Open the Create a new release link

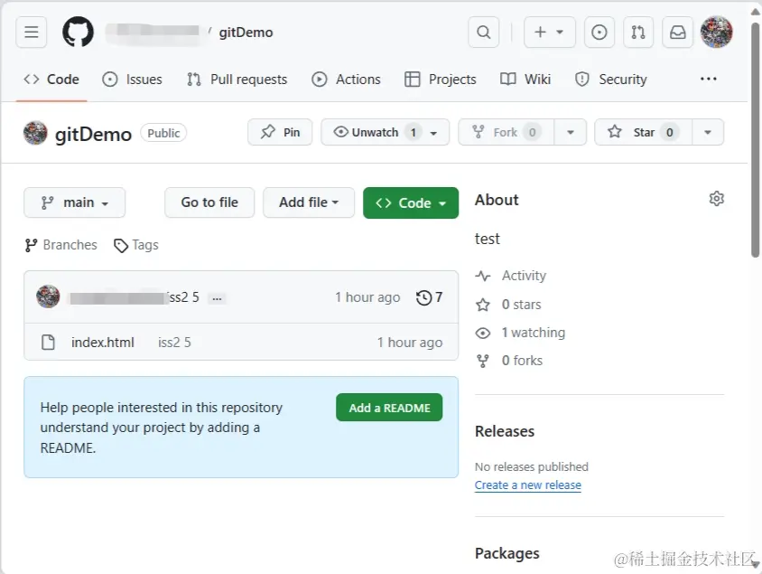(528, 485)
